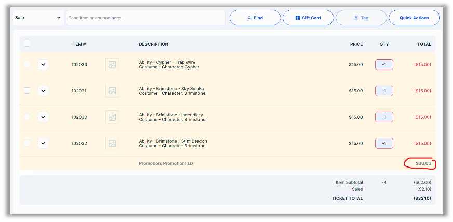Open the Sale transaction type dropdown
Viewport: 453px width, 222px height.
tap(38, 18)
